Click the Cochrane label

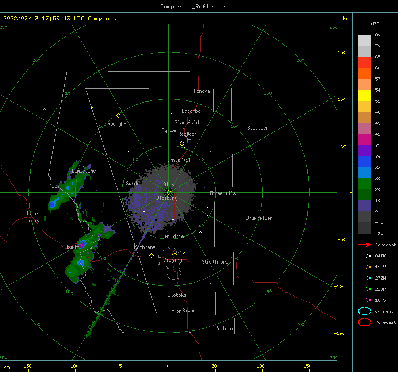[145, 247]
